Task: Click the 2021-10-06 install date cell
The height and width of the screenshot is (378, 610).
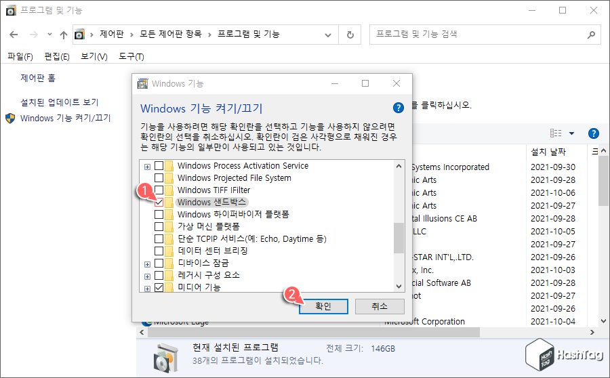Action: [x=553, y=193]
